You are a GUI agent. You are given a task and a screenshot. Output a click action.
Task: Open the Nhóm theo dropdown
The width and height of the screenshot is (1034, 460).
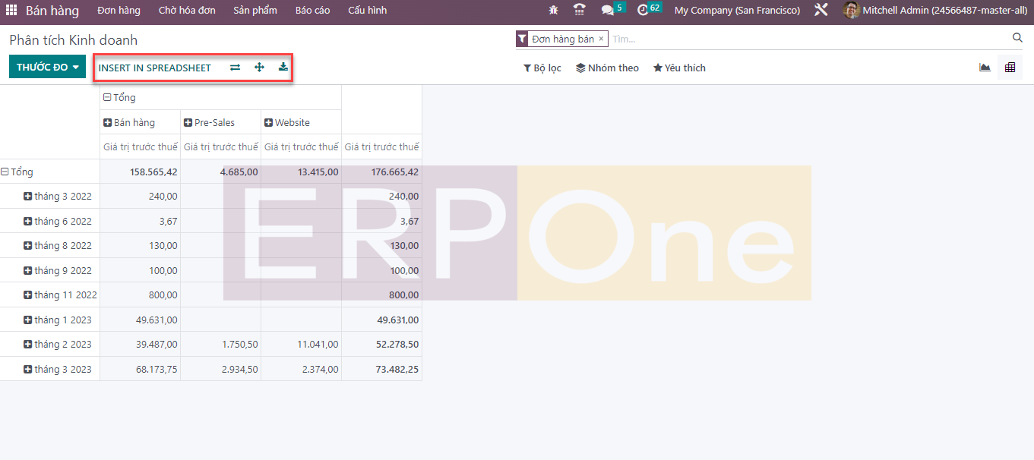pyautogui.click(x=607, y=68)
